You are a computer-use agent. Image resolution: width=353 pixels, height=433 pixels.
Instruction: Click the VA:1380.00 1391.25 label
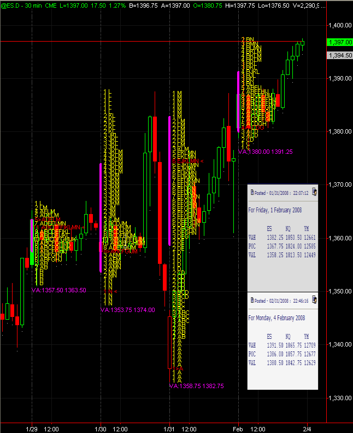[x=266, y=152]
